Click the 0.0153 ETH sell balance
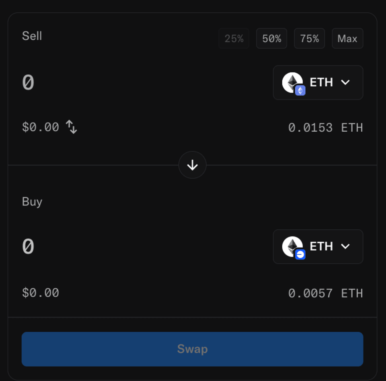The image size is (386, 381). pyautogui.click(x=325, y=128)
